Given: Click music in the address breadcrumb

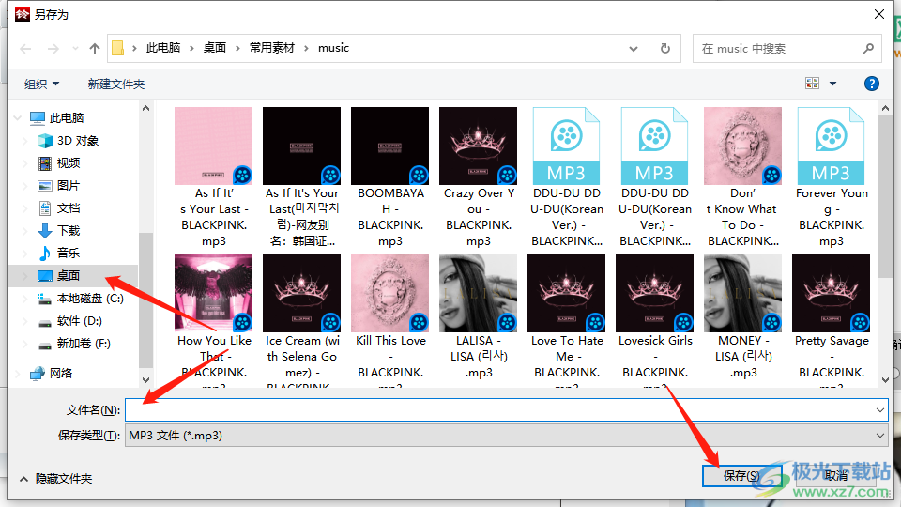Looking at the screenshot, I should click(x=333, y=48).
